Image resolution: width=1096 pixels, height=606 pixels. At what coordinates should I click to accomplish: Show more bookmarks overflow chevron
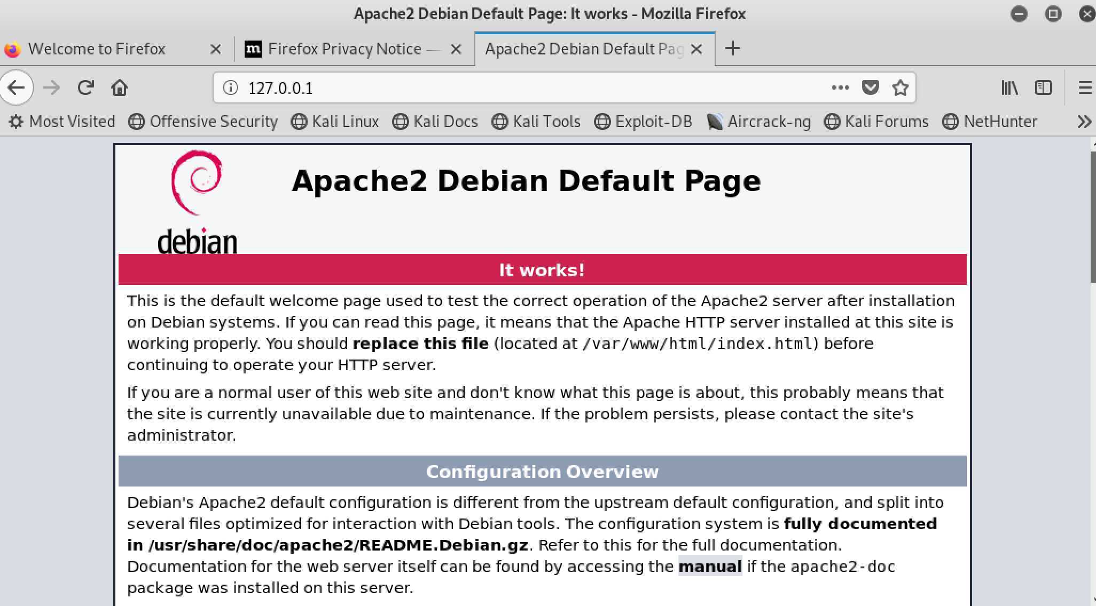click(1084, 122)
